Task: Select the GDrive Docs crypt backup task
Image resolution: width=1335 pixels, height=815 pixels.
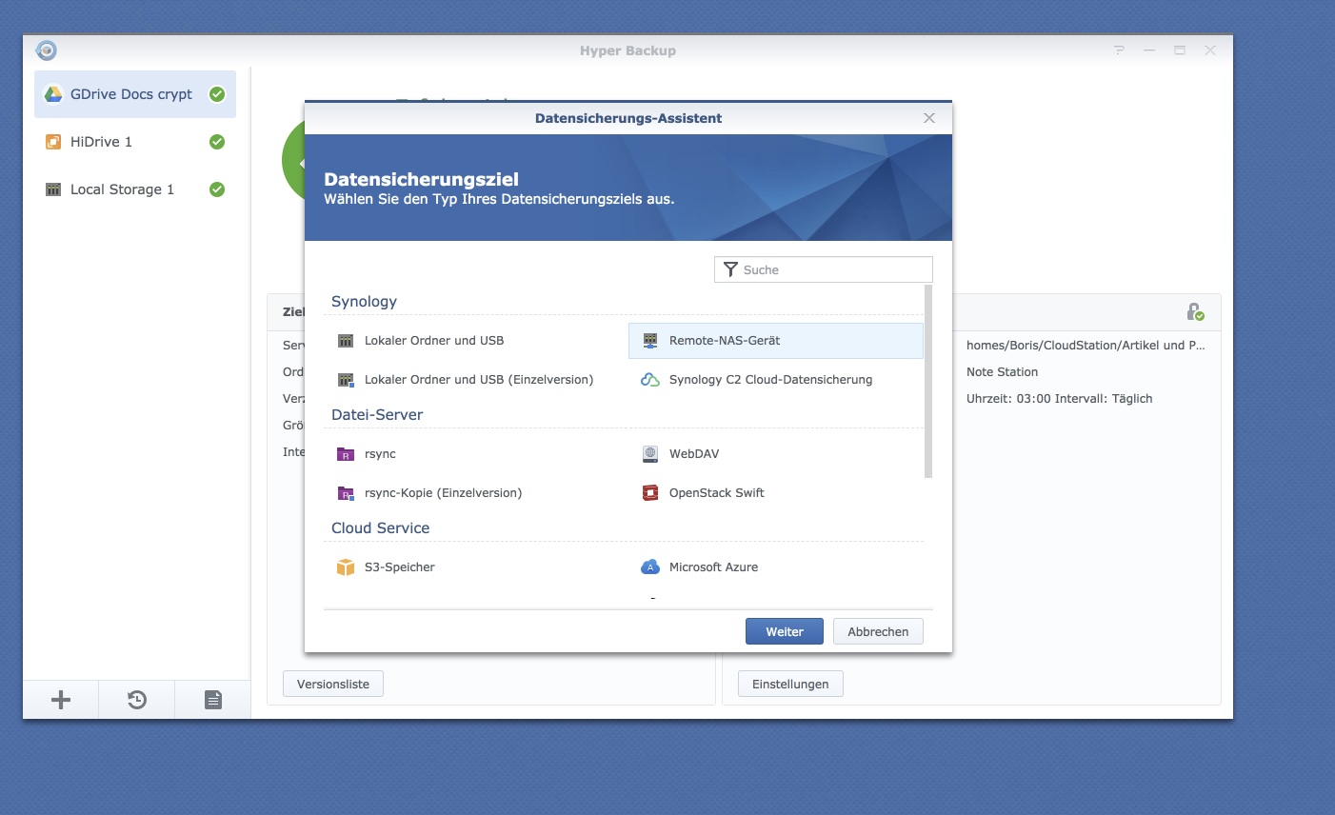Action: [x=135, y=94]
